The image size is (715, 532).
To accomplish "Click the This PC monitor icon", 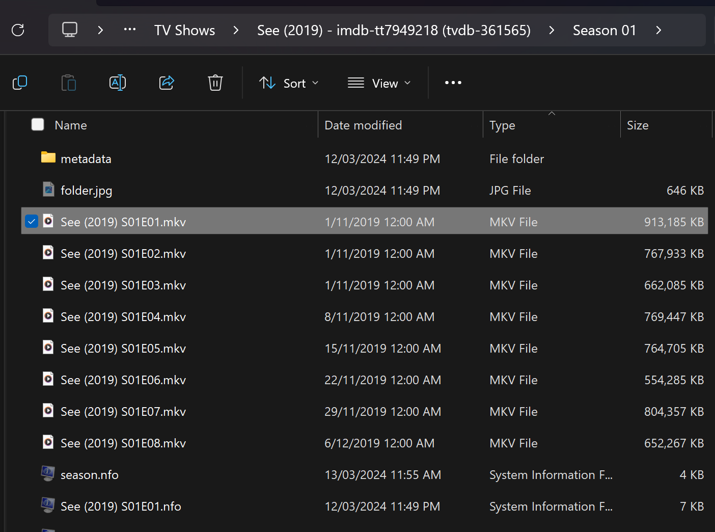I will point(70,30).
